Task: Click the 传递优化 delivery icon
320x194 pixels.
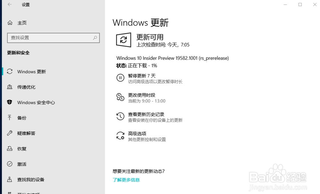Action: coord(9,87)
